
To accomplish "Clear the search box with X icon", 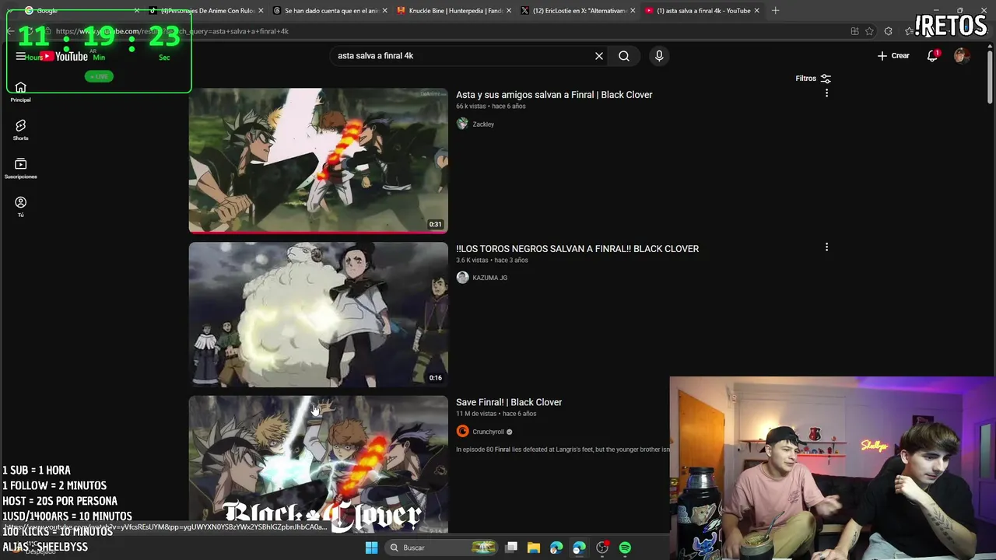I will click(599, 56).
